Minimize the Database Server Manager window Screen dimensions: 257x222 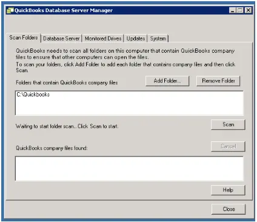(x=233, y=10)
